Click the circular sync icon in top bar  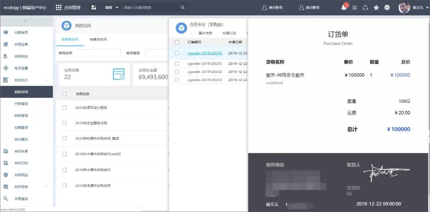(365, 8)
